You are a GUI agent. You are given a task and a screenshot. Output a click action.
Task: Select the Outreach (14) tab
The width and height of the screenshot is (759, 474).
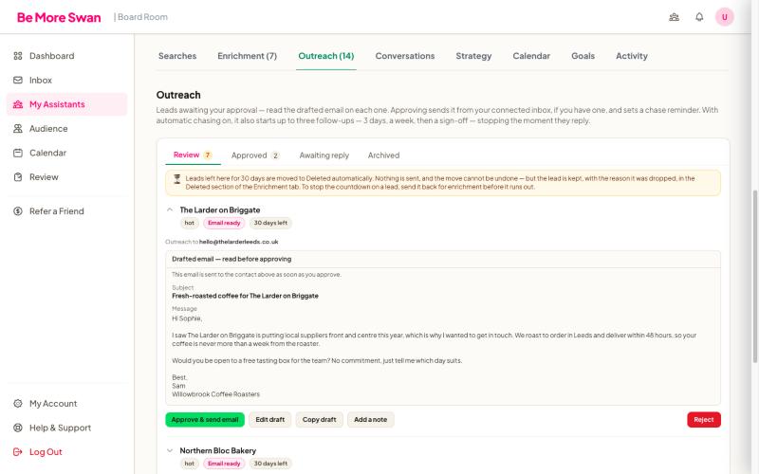[325, 56]
